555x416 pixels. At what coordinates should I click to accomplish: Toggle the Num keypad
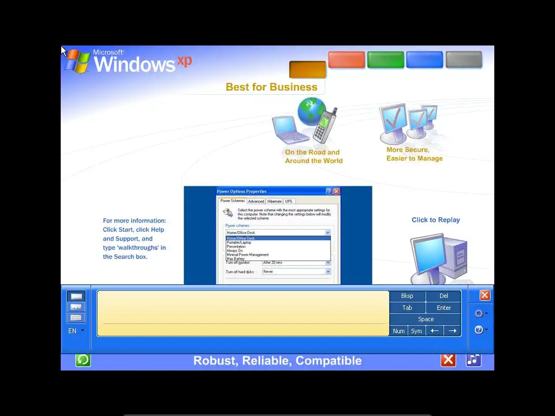click(x=398, y=331)
